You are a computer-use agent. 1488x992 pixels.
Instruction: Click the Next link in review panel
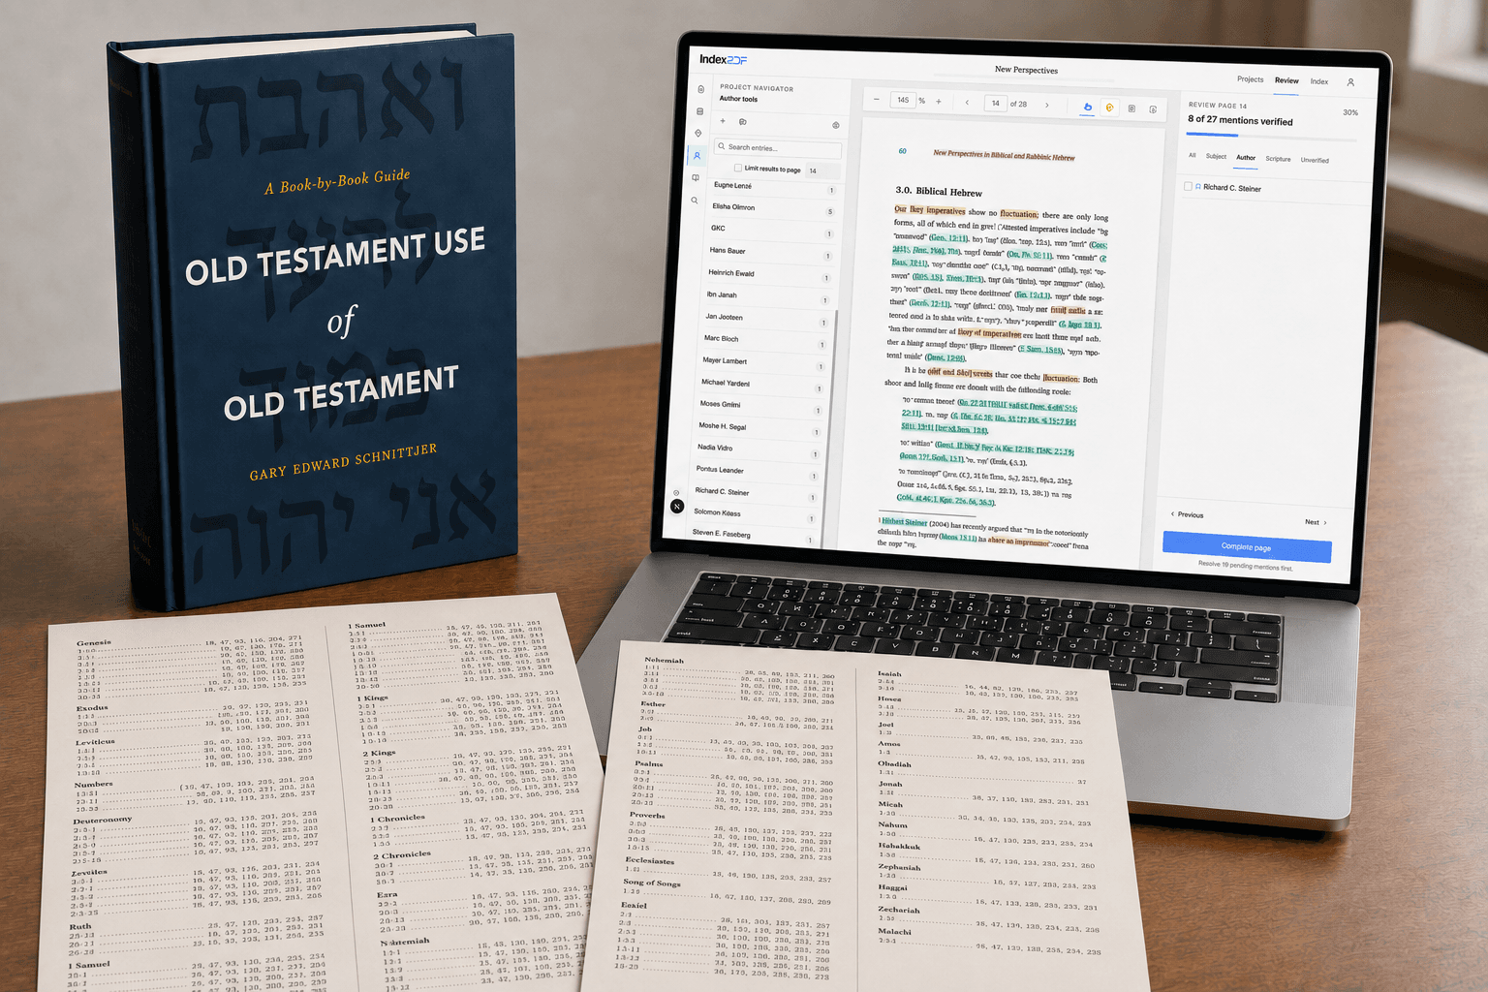pos(1316,522)
